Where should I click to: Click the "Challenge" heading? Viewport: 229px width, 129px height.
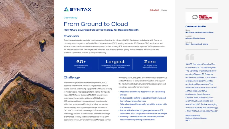click(72, 77)
